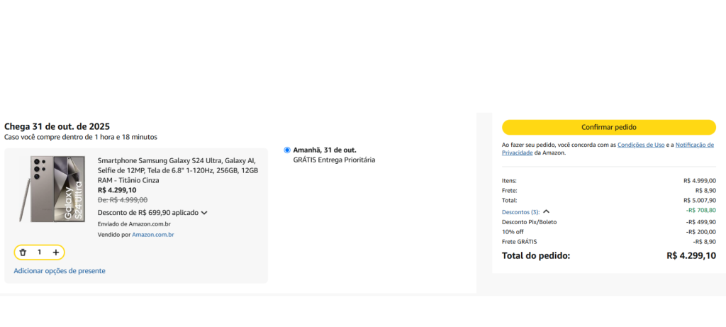Click the 10% off discount row
726x327 pixels.
click(609, 232)
